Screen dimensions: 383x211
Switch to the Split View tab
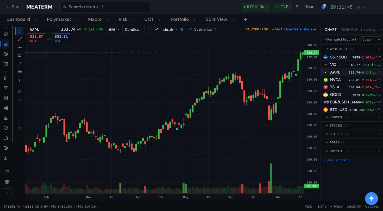pyautogui.click(x=216, y=19)
